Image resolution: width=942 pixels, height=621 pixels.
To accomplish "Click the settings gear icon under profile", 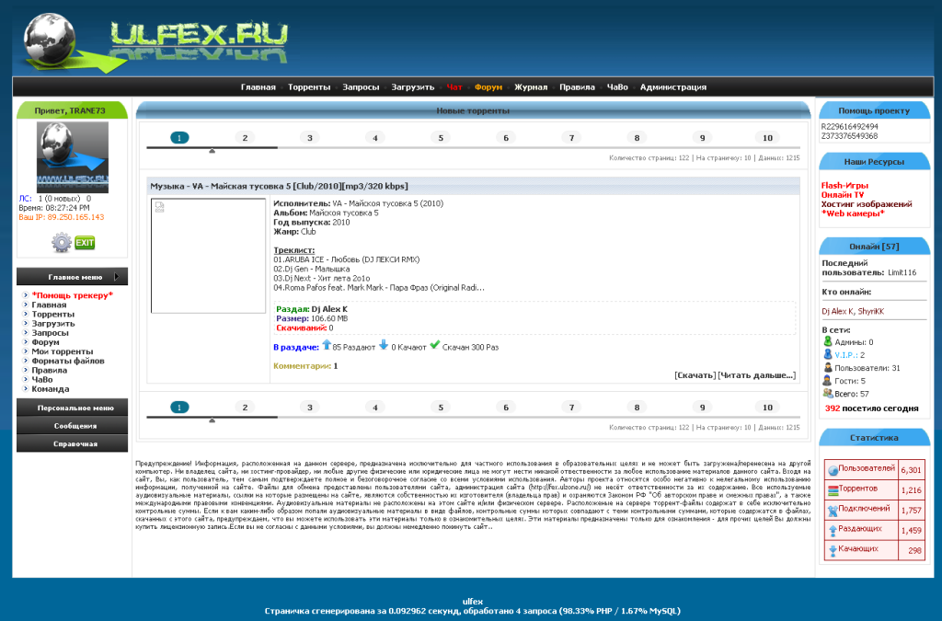I will point(62,242).
